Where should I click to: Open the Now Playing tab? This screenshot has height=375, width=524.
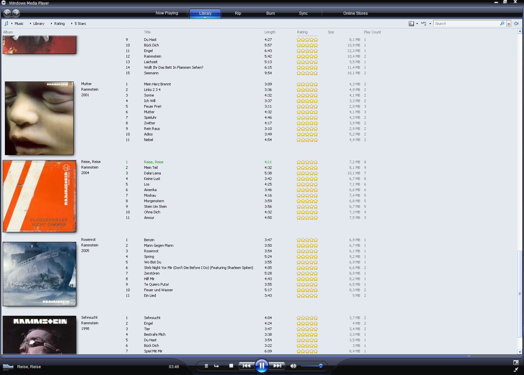(167, 13)
